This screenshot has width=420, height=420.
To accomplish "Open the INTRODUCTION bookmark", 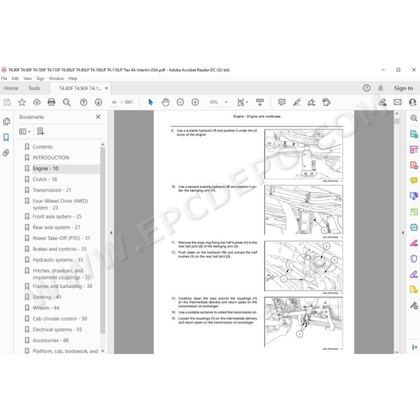I will pyautogui.click(x=50, y=157).
